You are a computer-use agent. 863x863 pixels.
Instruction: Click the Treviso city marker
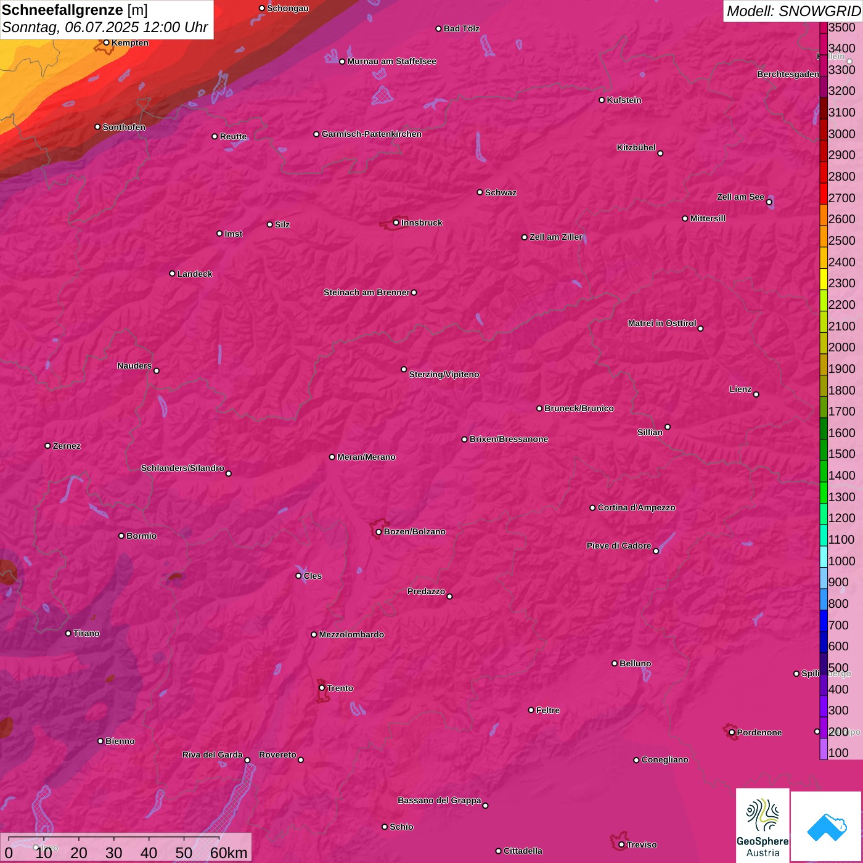pyautogui.click(x=621, y=845)
